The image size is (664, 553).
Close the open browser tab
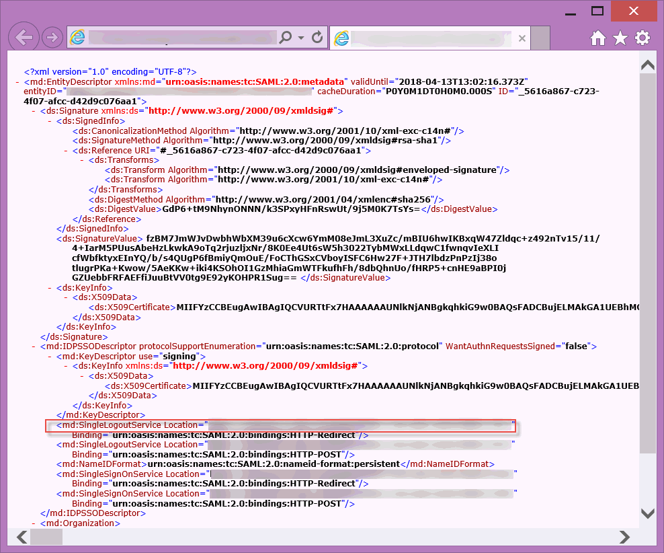coord(522,38)
